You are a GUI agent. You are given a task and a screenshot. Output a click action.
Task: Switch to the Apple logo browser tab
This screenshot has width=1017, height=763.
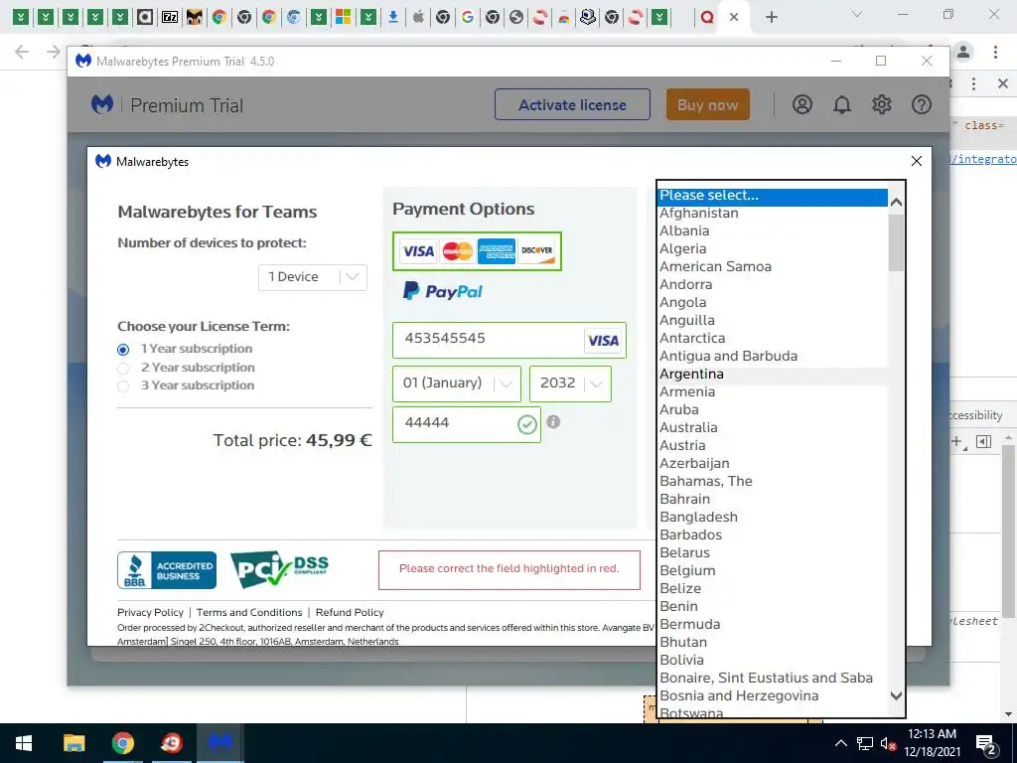coord(418,17)
